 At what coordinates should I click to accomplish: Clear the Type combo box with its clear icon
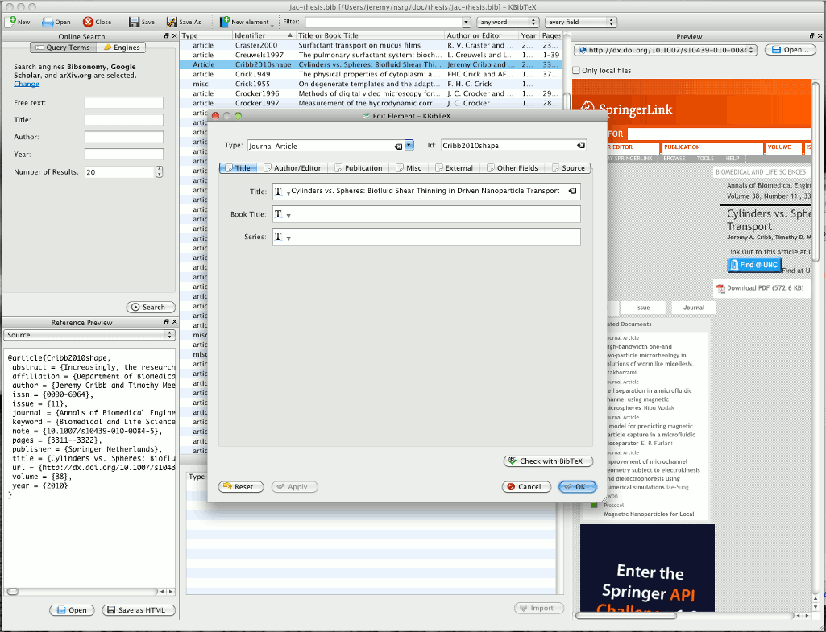tap(398, 147)
